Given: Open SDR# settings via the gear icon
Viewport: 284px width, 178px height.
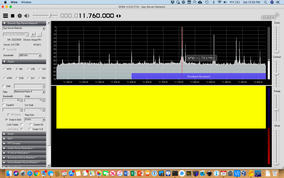Looking at the screenshot, I should tap(19, 16).
